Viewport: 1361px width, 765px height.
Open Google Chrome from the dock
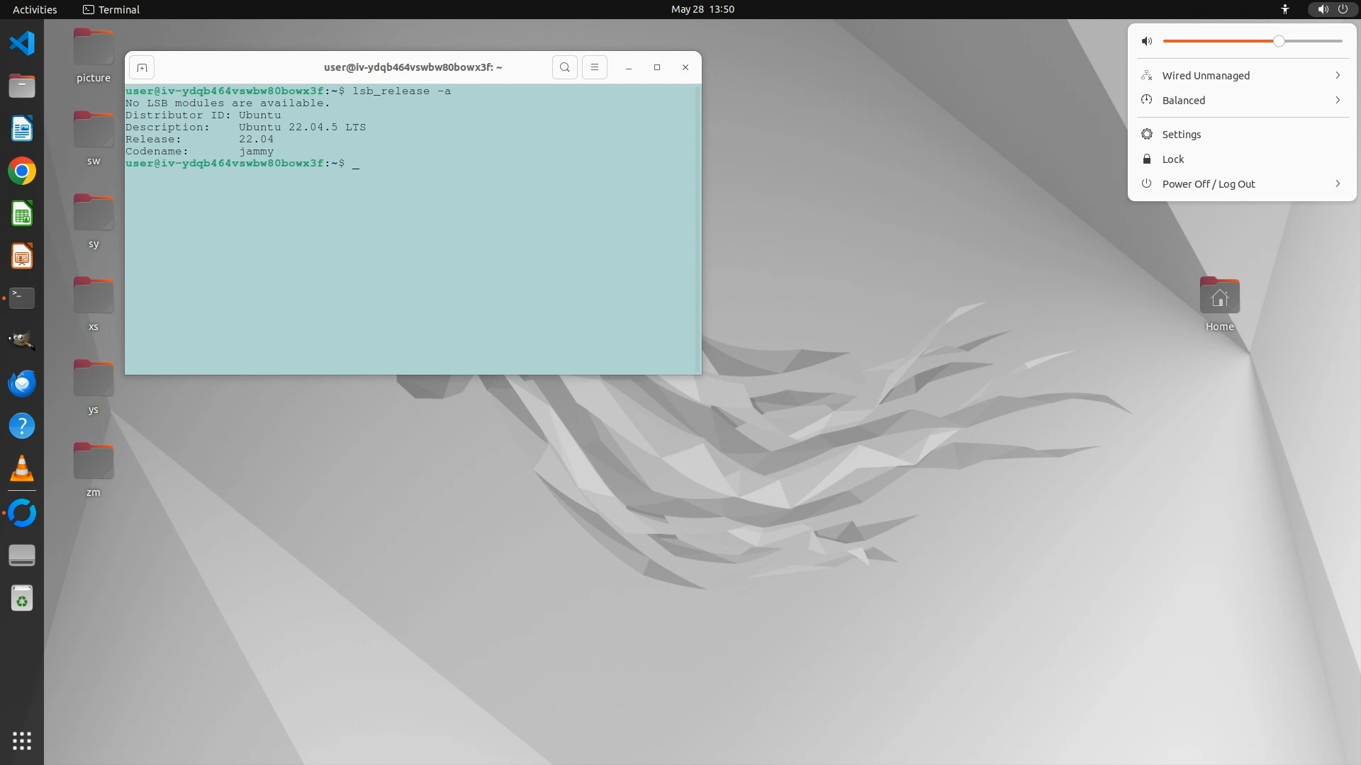coord(22,171)
